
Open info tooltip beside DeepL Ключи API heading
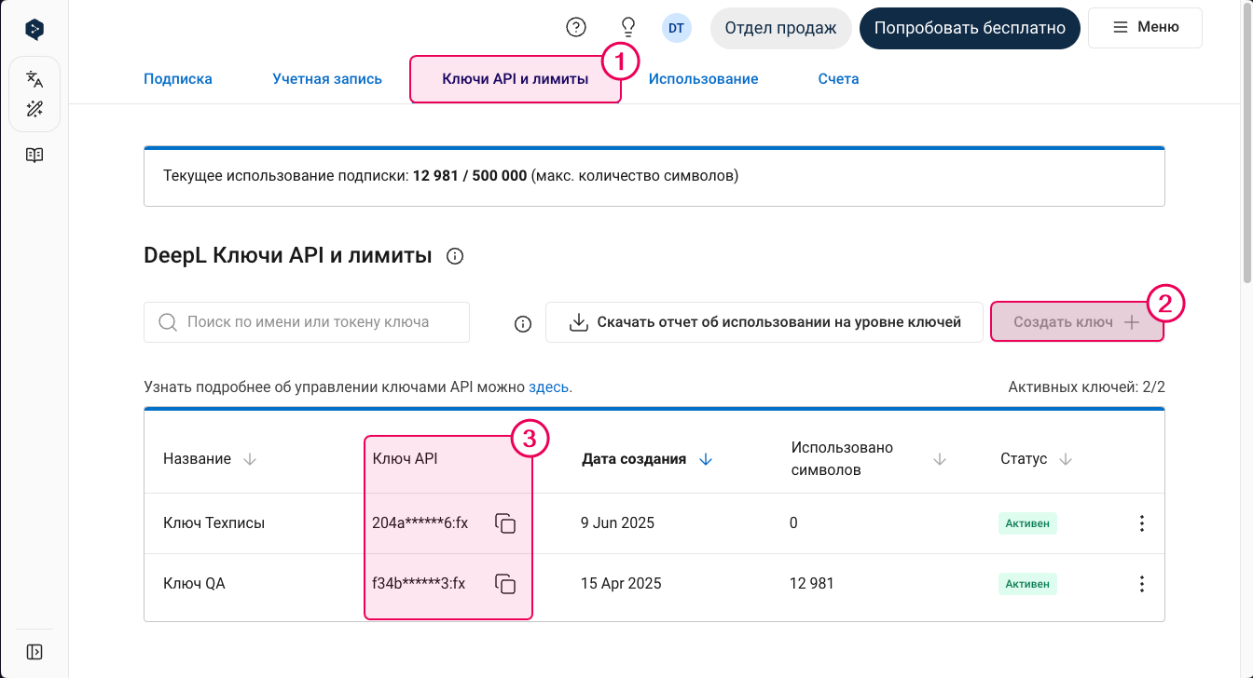point(455,256)
